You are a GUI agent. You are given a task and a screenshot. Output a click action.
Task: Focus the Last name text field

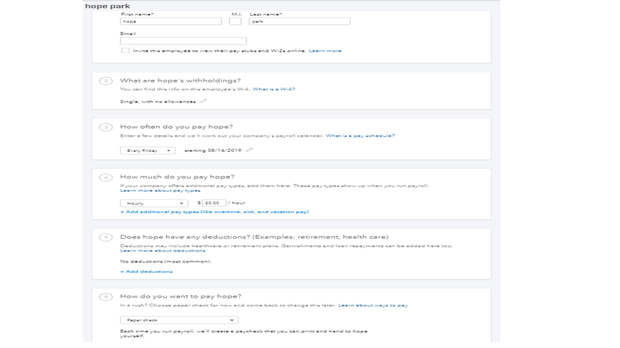299,21
